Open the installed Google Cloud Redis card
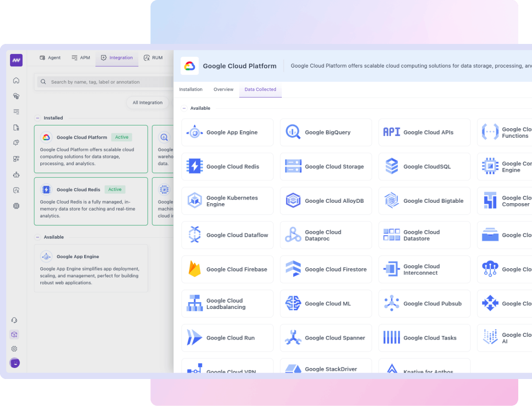This screenshot has height=406, width=532. click(91, 201)
